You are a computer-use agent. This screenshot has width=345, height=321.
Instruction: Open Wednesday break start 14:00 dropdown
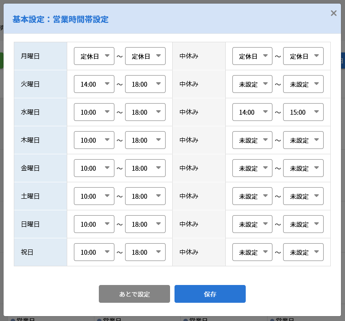point(252,112)
